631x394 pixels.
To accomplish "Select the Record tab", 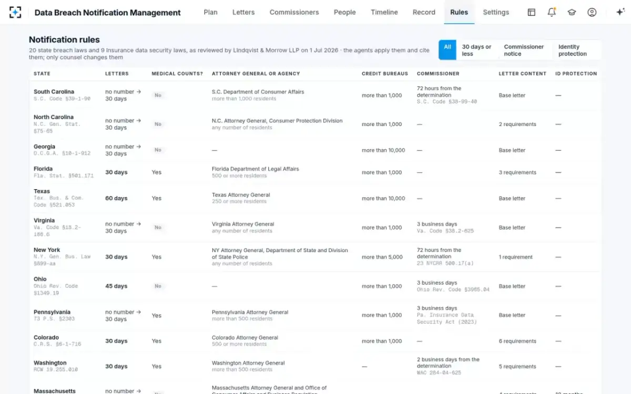I will (x=424, y=12).
